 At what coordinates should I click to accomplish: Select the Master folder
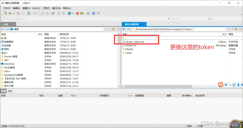click(x=129, y=49)
